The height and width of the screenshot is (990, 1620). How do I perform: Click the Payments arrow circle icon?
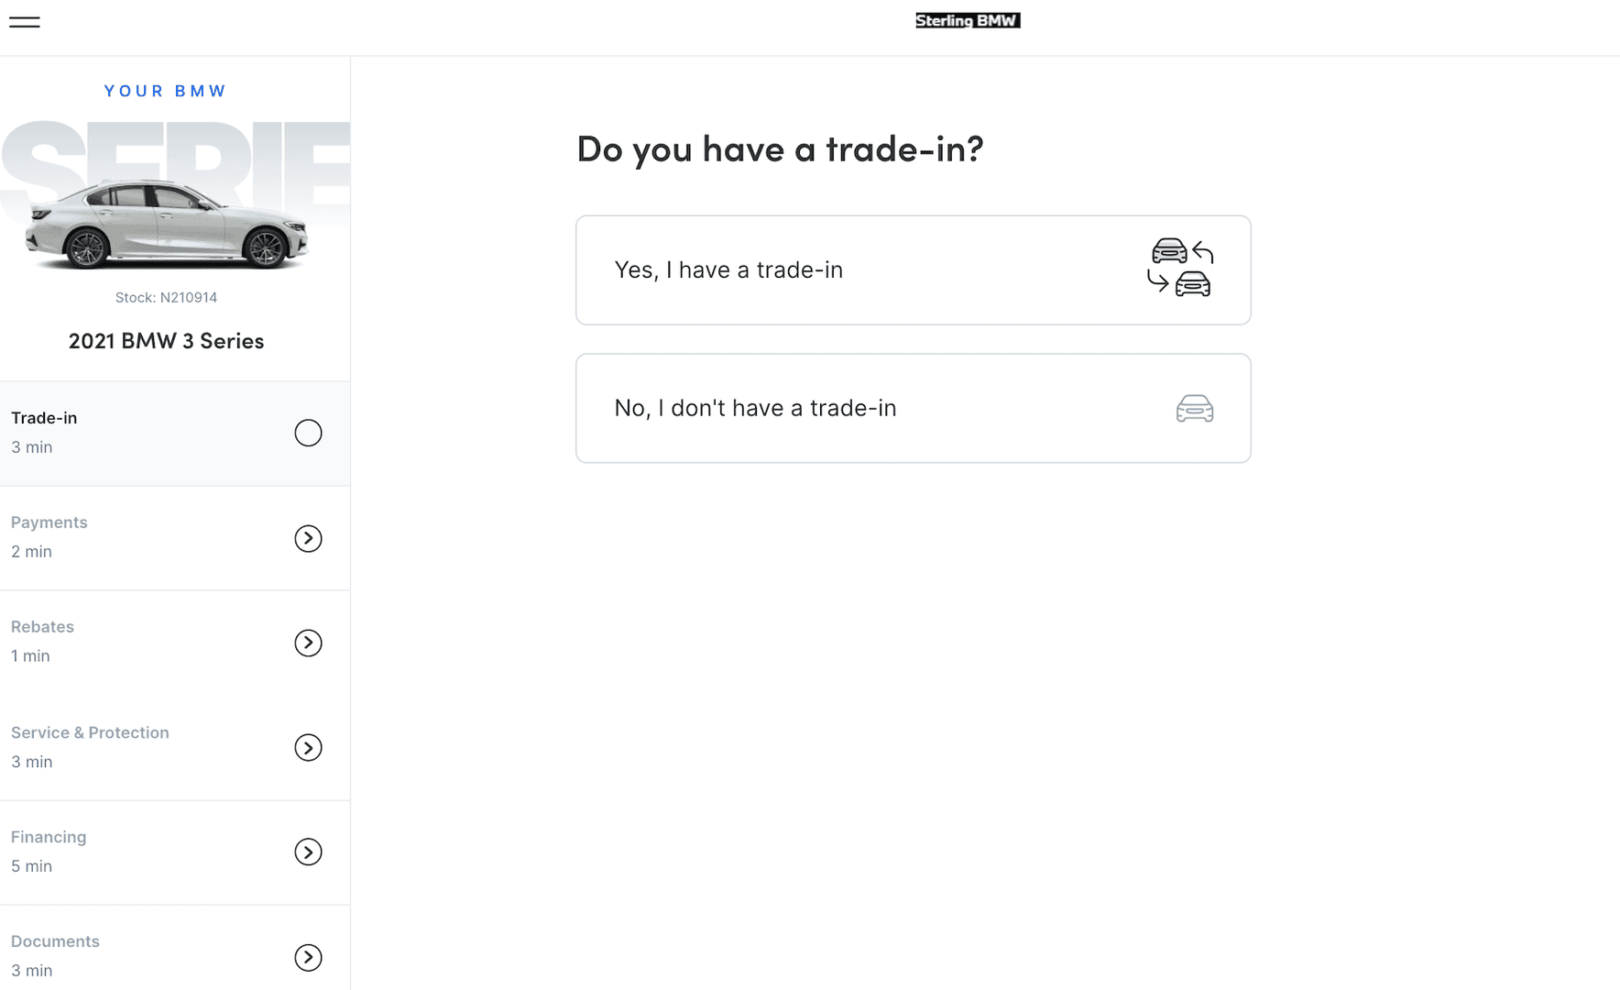308,538
